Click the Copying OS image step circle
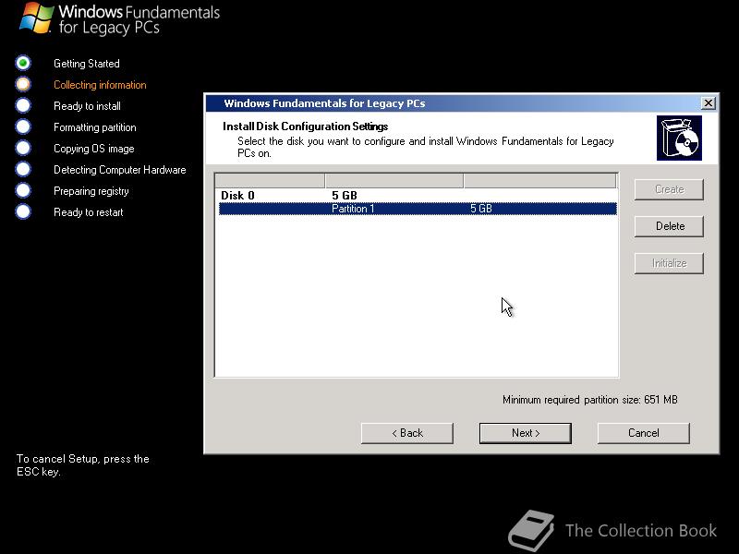 pyautogui.click(x=22, y=148)
